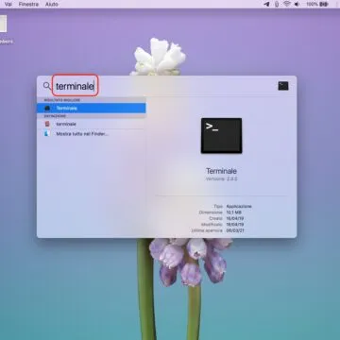Select the "terminale" dictionary definition result
The width and height of the screenshot is (340, 340).
92,124
